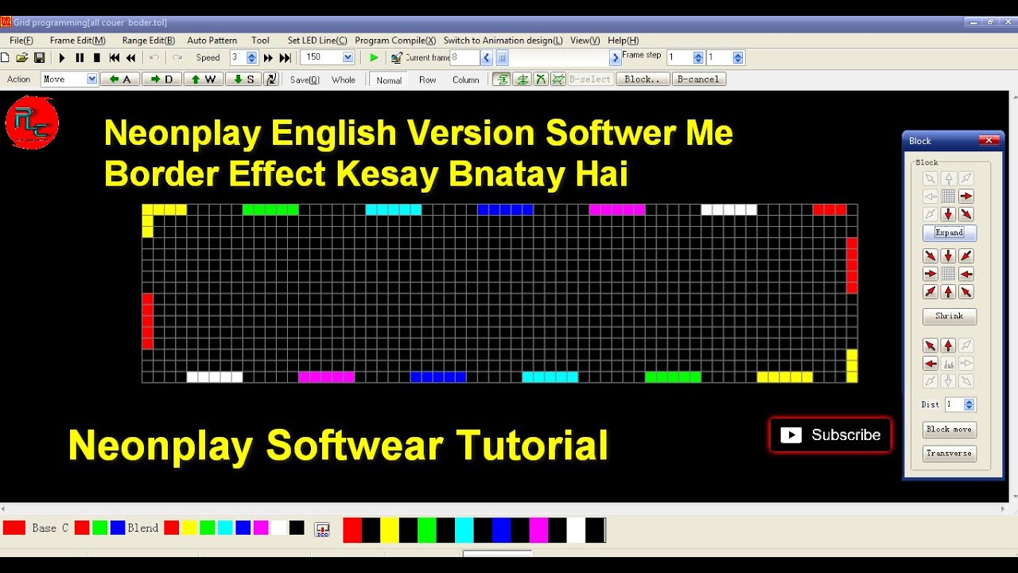Screen dimensions: 1018x573
Task: Switch to Row selection mode
Action: (428, 80)
